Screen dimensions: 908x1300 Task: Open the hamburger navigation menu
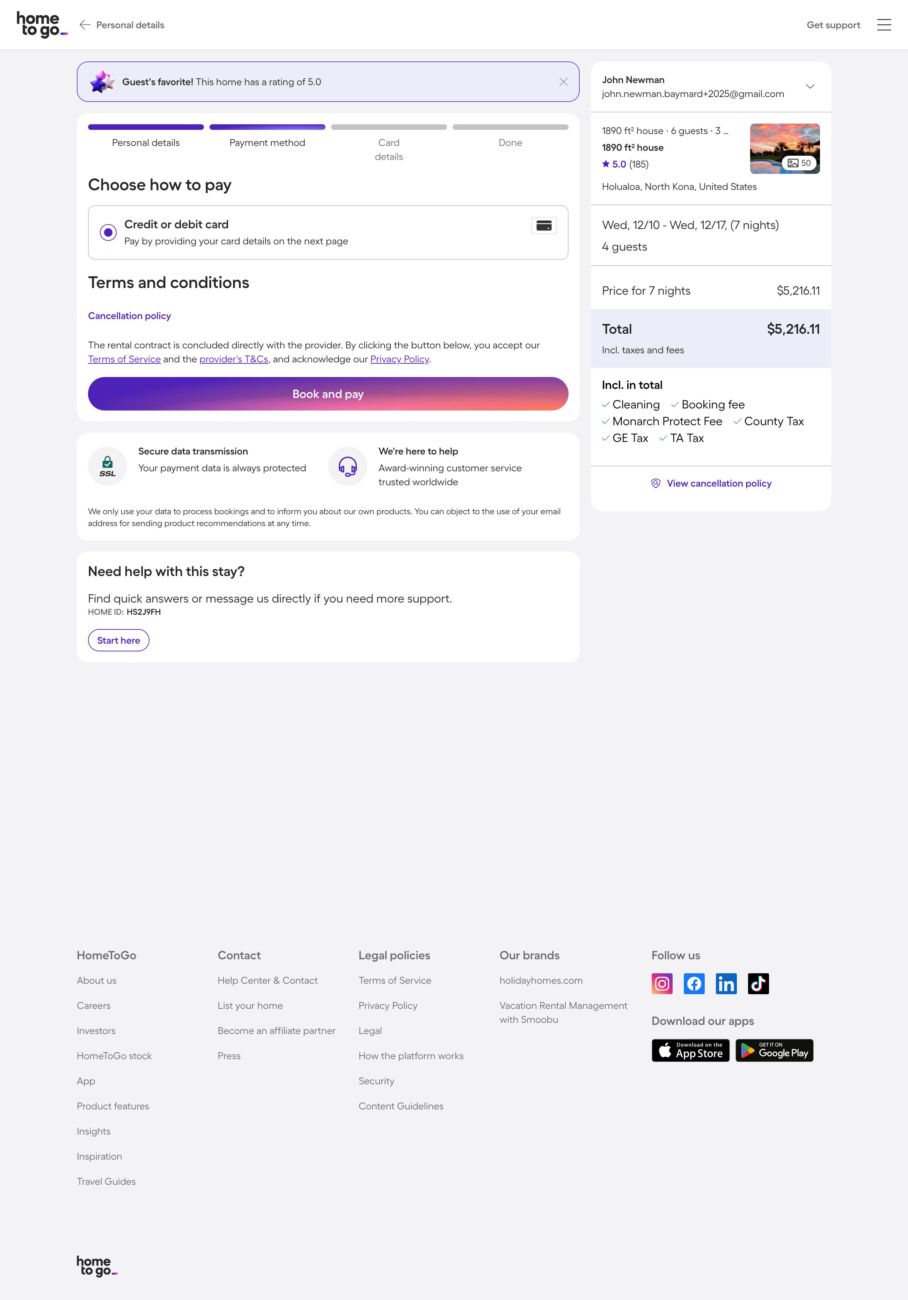tap(884, 25)
